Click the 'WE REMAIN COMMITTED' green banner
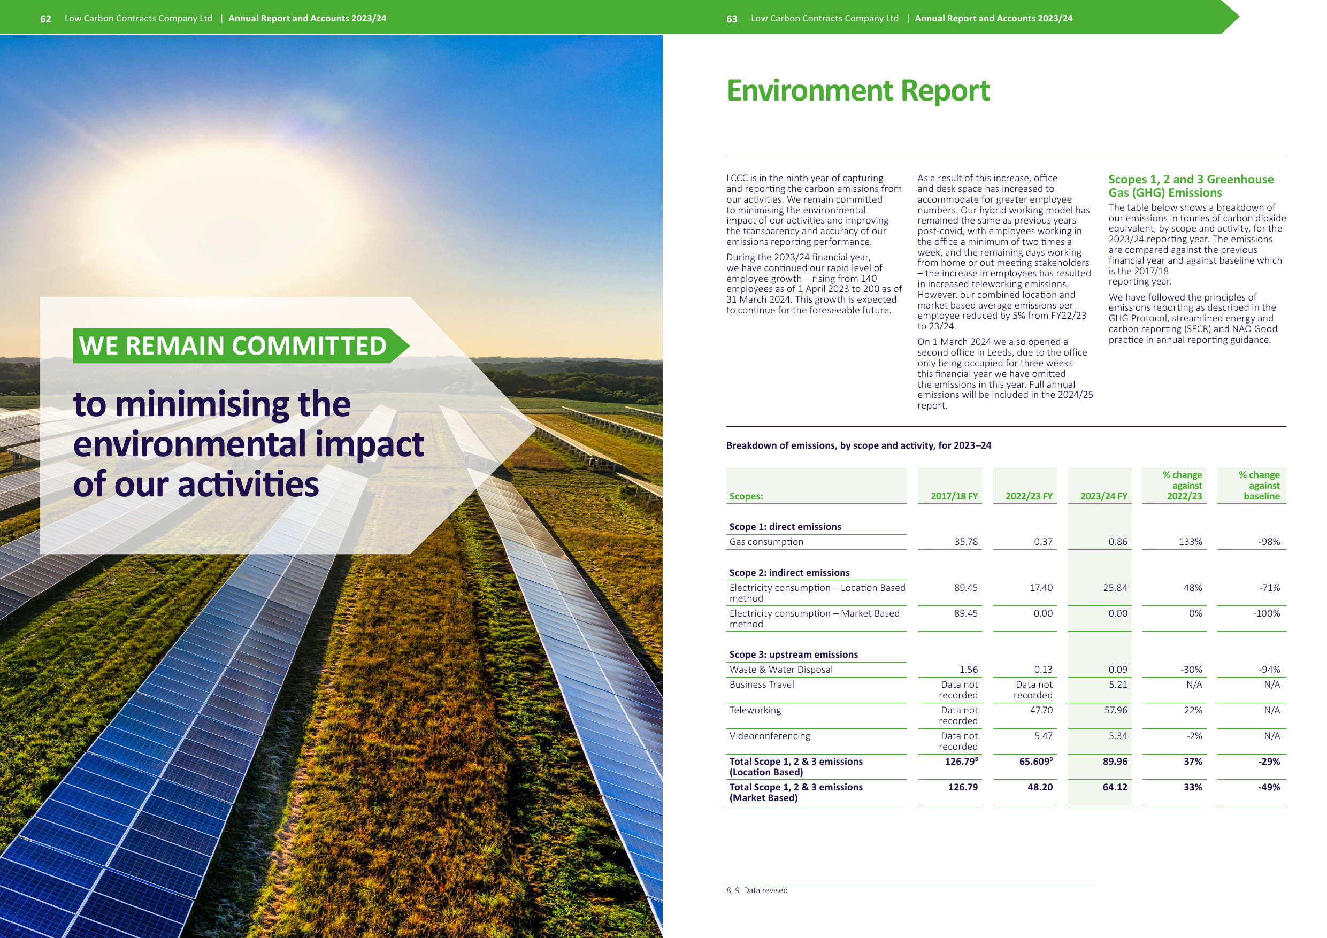 click(x=241, y=345)
